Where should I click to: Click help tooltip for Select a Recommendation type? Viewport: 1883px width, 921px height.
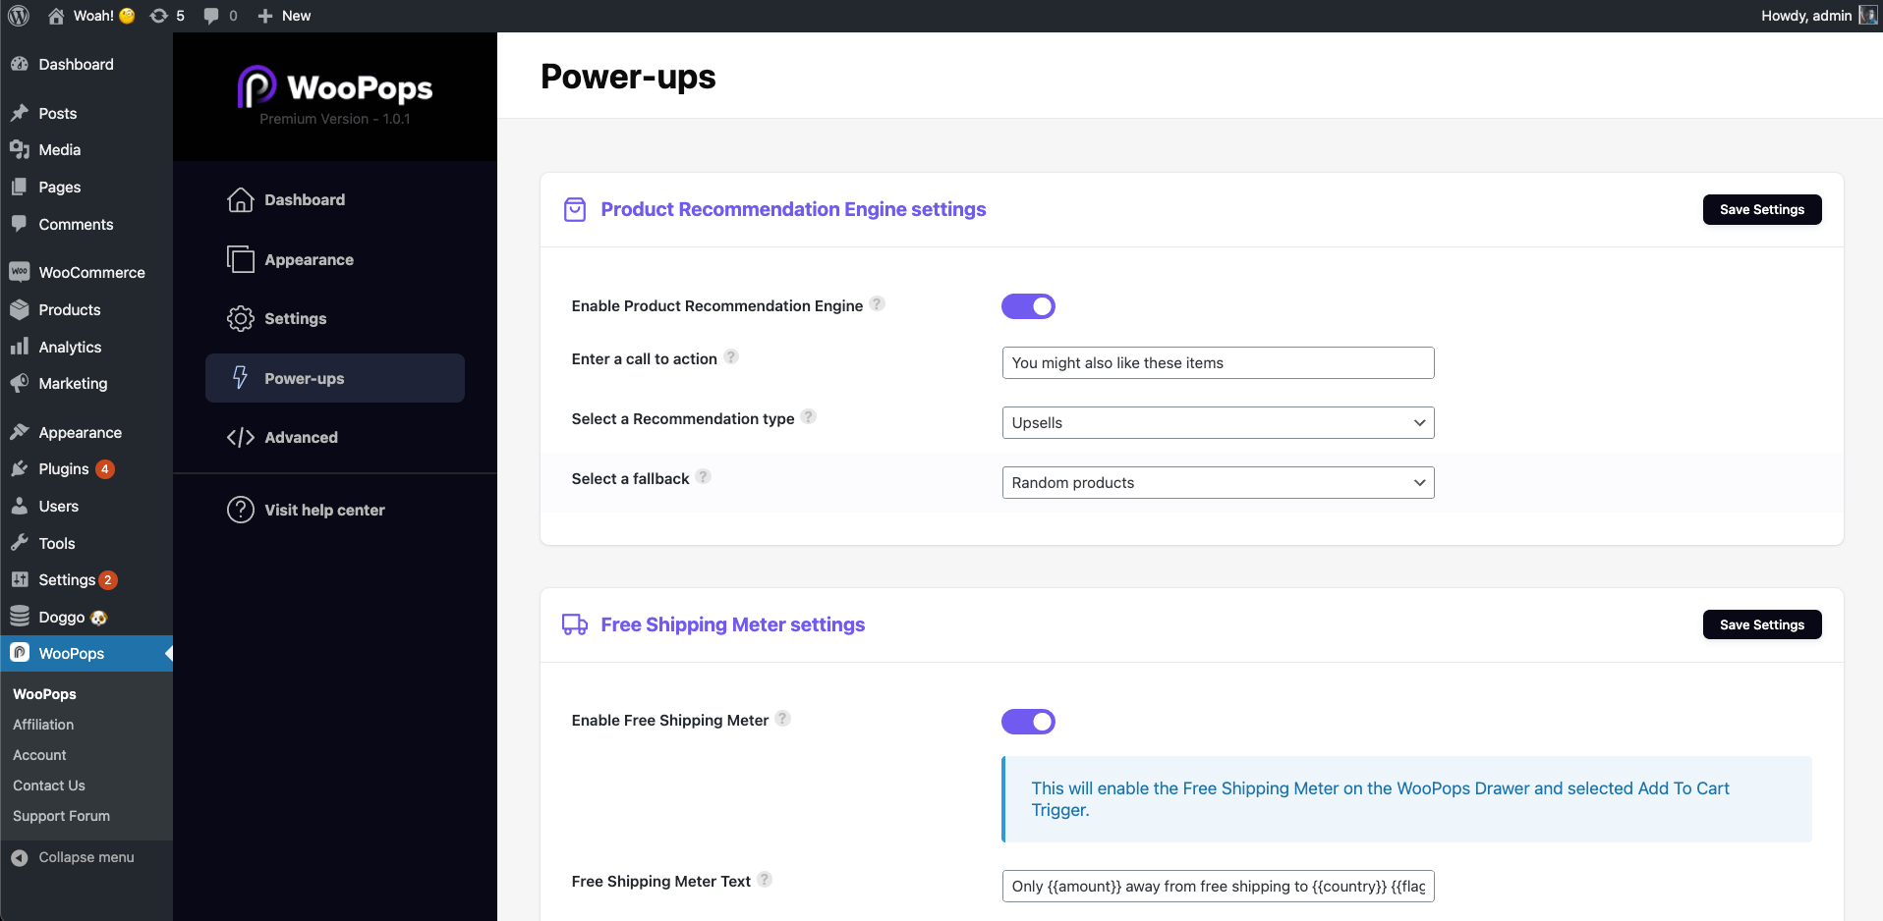coord(809,417)
